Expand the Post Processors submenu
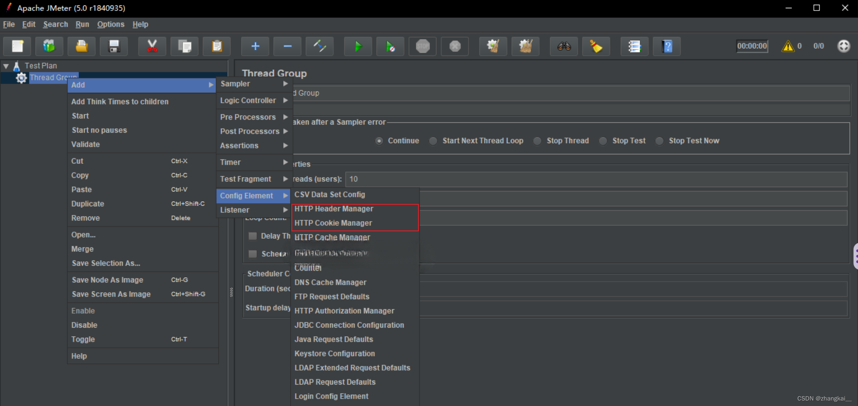Image resolution: width=858 pixels, height=406 pixels. 254,131
